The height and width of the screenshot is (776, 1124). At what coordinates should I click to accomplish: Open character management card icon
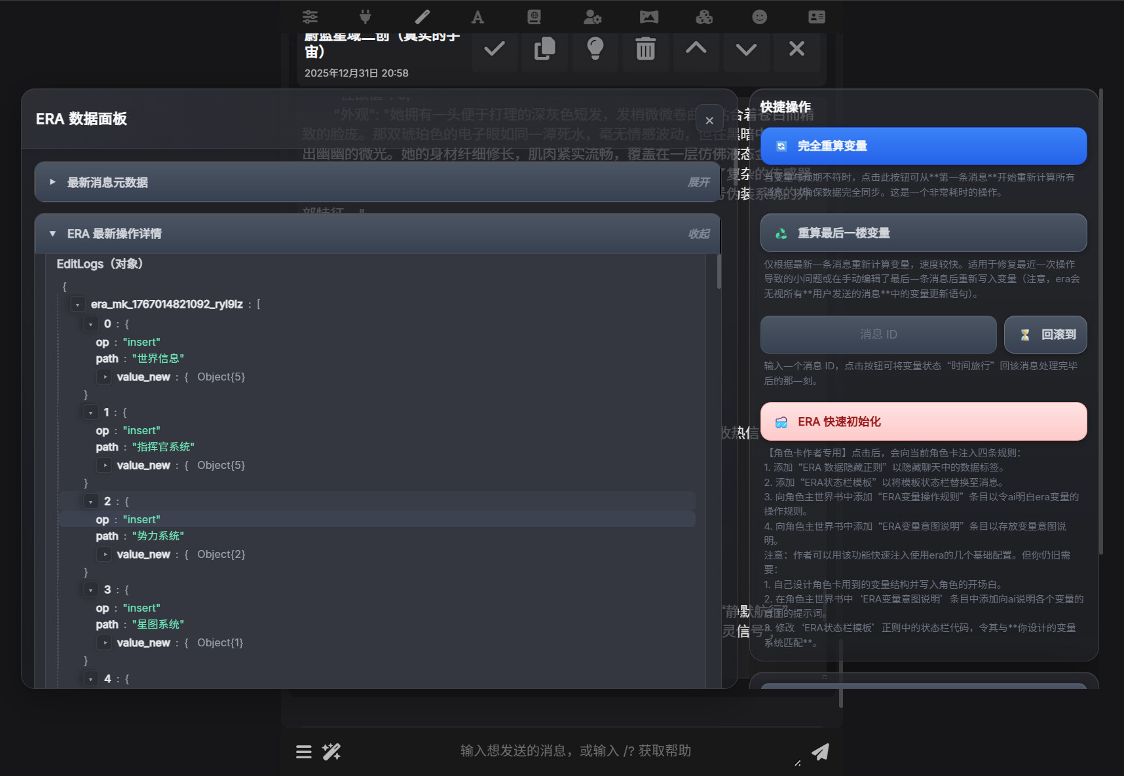pyautogui.click(x=817, y=17)
